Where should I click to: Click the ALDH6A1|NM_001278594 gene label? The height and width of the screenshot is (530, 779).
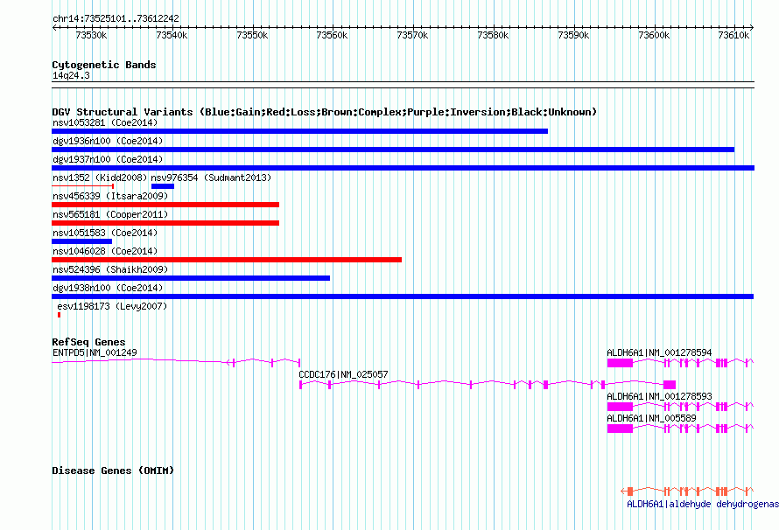tap(659, 352)
